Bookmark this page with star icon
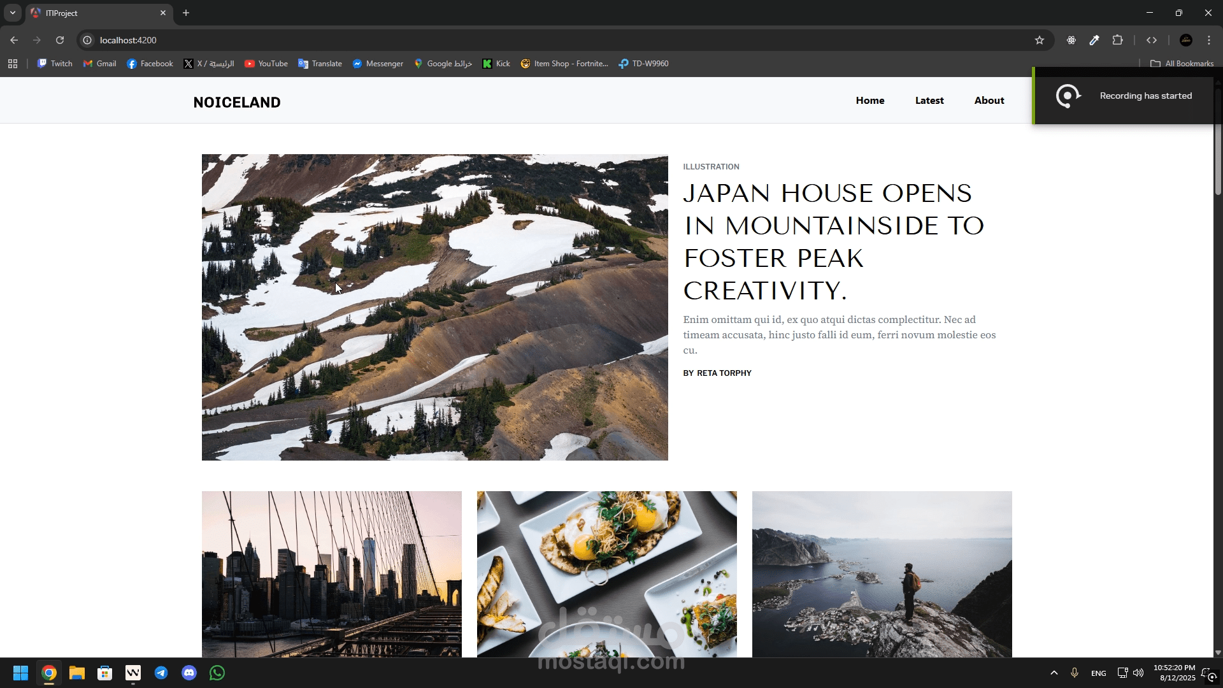Screen dimensions: 1223x688 [1040, 40]
